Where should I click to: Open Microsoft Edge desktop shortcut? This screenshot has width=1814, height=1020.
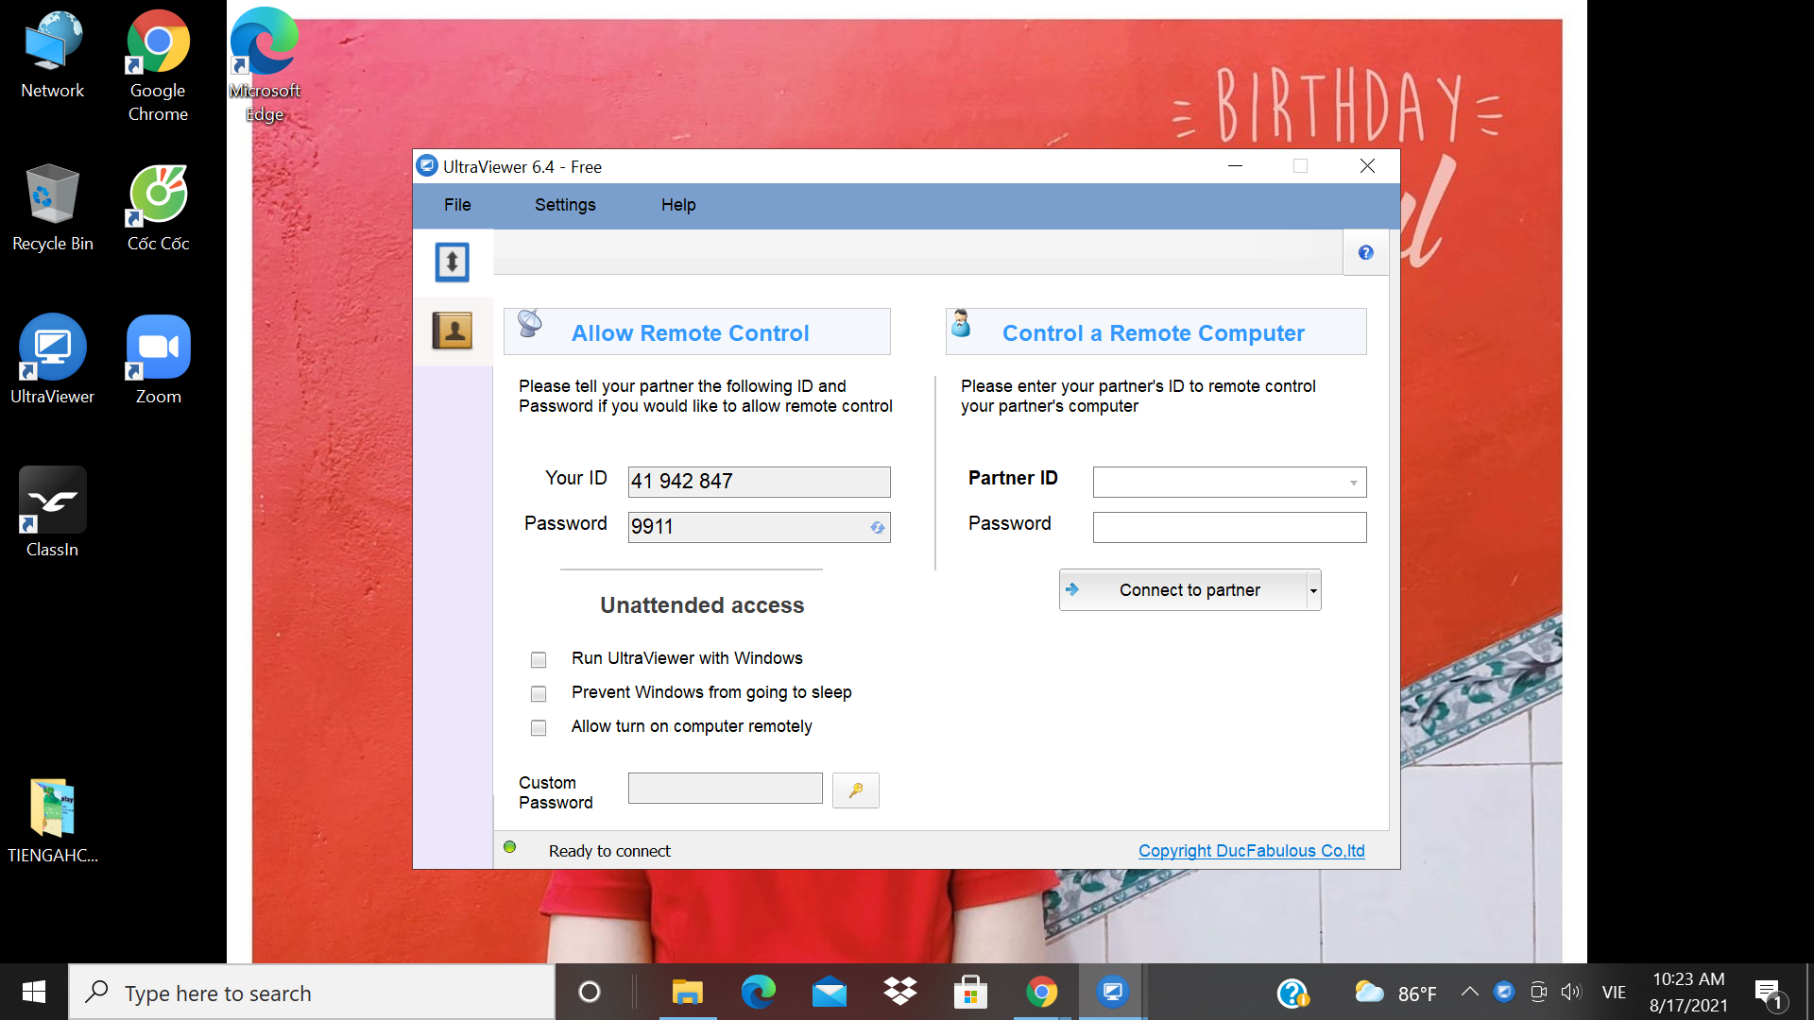265,66
